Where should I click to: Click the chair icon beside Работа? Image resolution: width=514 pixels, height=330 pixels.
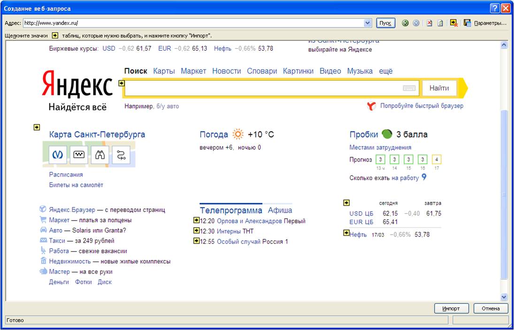(43, 250)
